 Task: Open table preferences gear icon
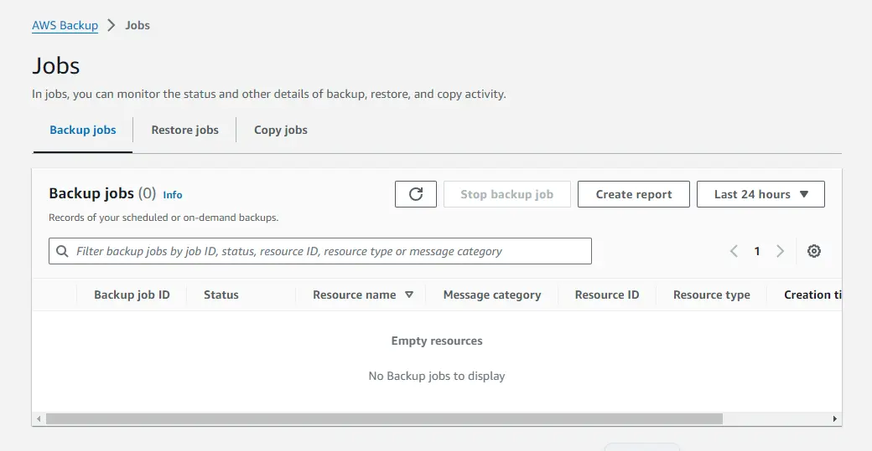click(x=813, y=251)
